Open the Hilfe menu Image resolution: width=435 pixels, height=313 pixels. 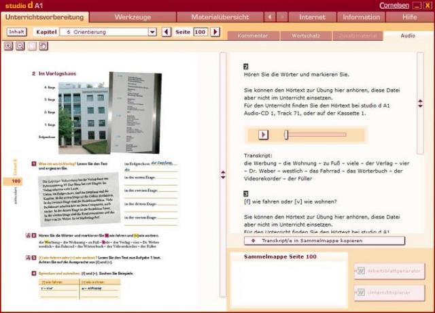[x=410, y=16]
